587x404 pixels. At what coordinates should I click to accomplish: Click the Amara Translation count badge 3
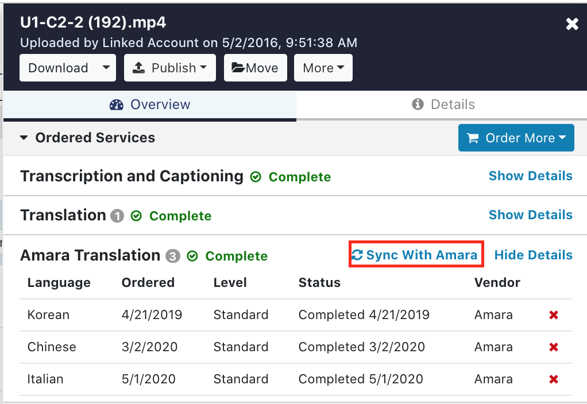pyautogui.click(x=173, y=257)
